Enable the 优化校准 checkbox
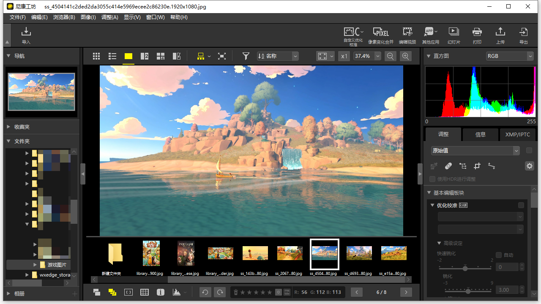The image size is (541, 304). point(521,205)
